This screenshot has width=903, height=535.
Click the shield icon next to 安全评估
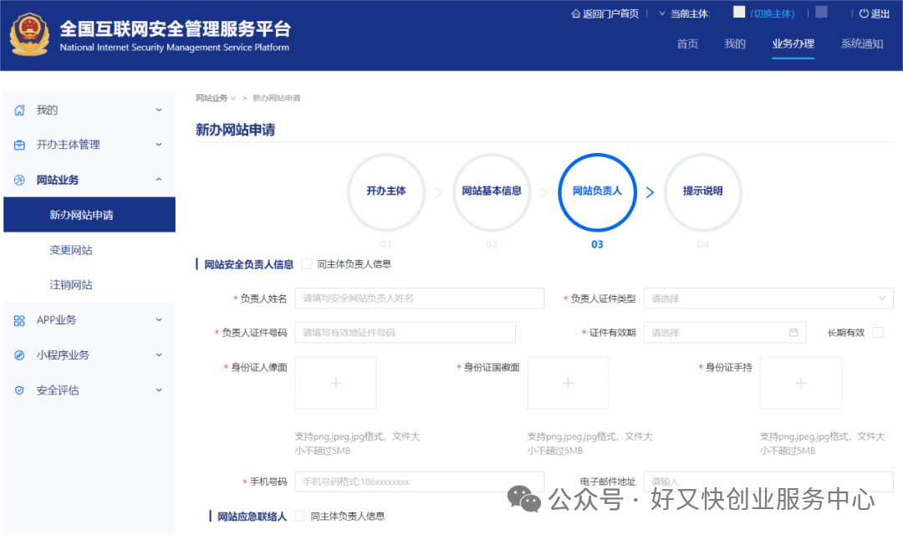point(19,390)
